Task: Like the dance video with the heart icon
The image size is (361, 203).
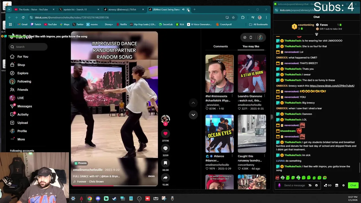Action: click(x=165, y=134)
